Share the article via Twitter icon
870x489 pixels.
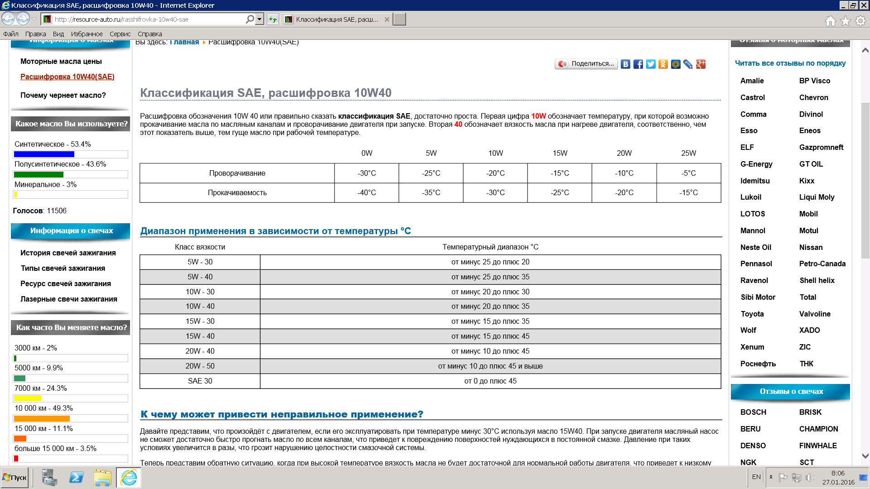click(651, 64)
